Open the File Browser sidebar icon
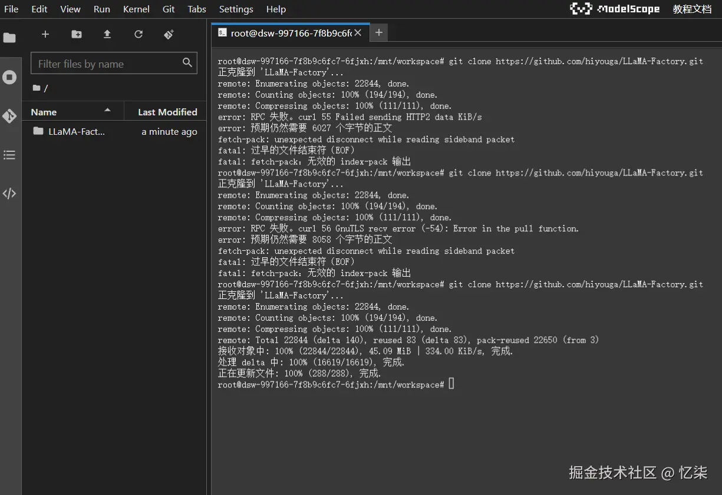This screenshot has height=495, width=722. pos(9,38)
